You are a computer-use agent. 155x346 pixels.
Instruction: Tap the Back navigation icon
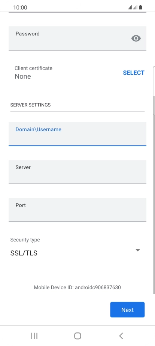[121, 336]
